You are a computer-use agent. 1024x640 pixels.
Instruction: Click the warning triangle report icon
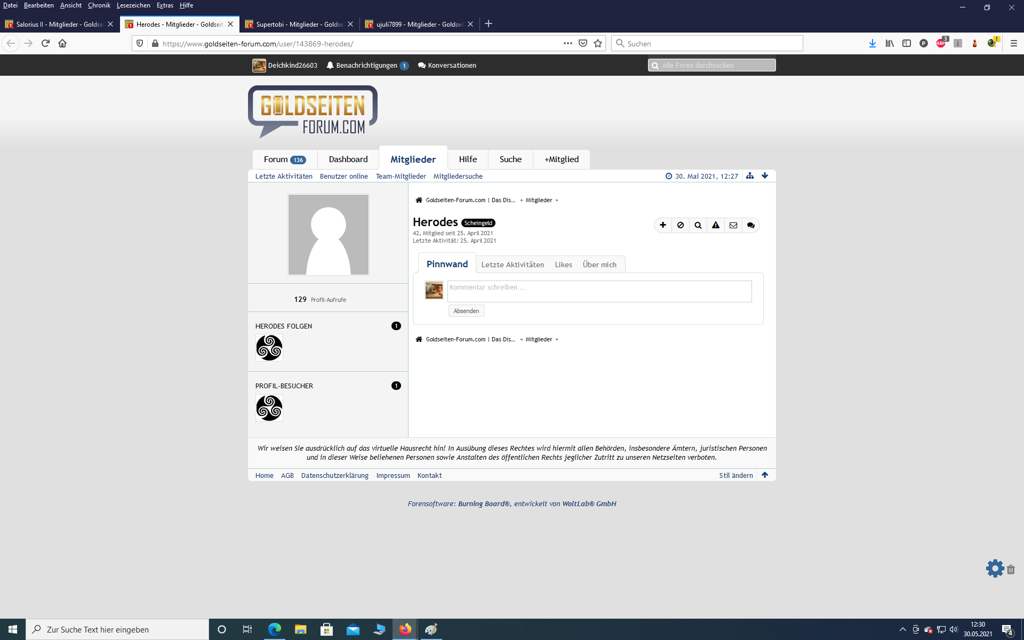click(x=716, y=225)
